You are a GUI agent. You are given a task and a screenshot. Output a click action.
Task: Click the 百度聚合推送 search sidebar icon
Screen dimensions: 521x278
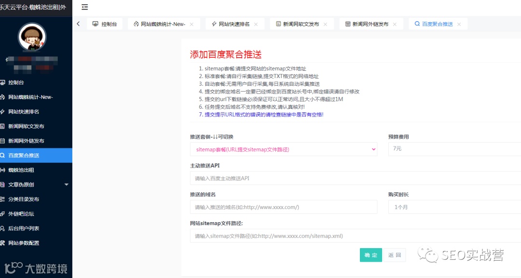(2, 155)
